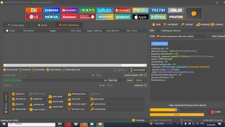This screenshot has height=127, width=225.
Task: Select the Vivo brand icon
Action: [x=105, y=10]
